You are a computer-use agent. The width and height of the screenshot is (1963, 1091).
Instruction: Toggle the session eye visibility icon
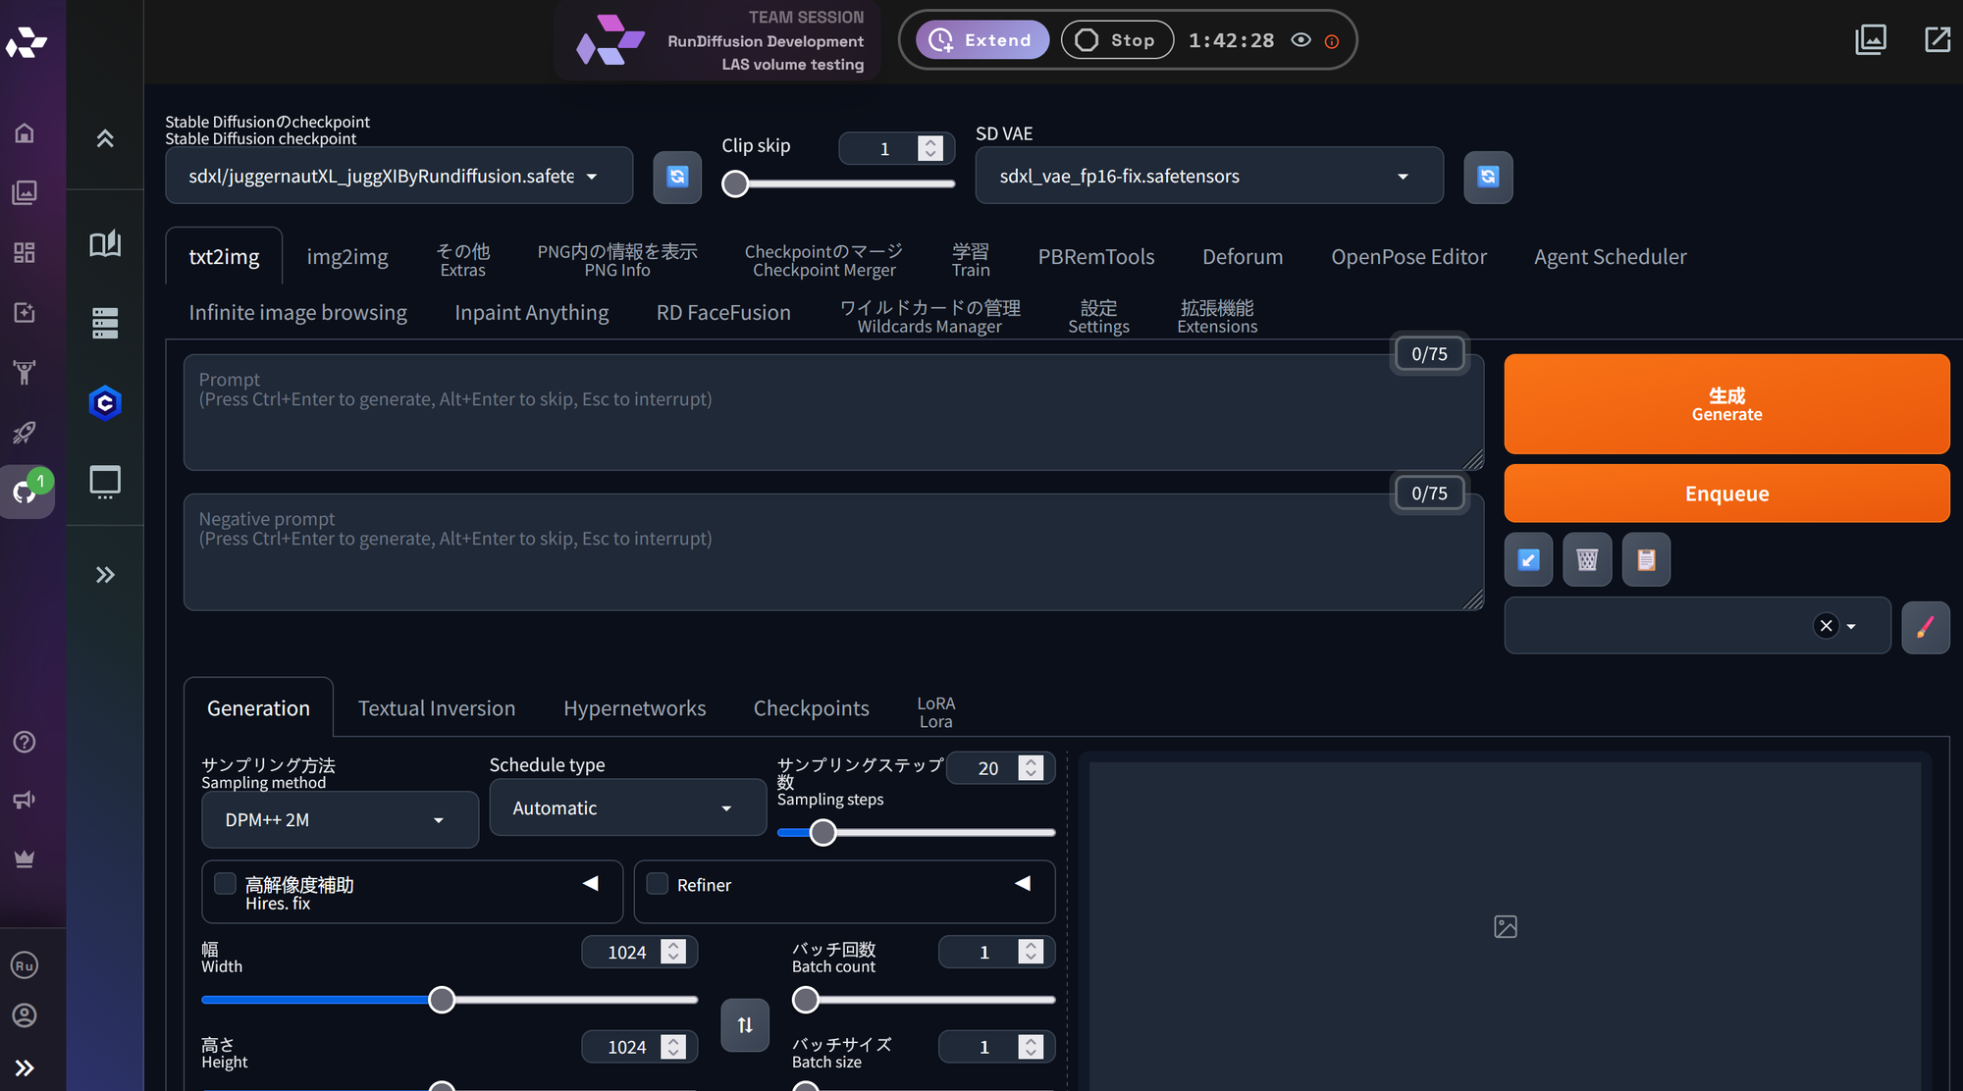1300,40
